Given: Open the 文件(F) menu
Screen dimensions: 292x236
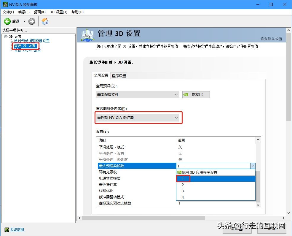Looking at the screenshot, I should (x=7, y=12).
